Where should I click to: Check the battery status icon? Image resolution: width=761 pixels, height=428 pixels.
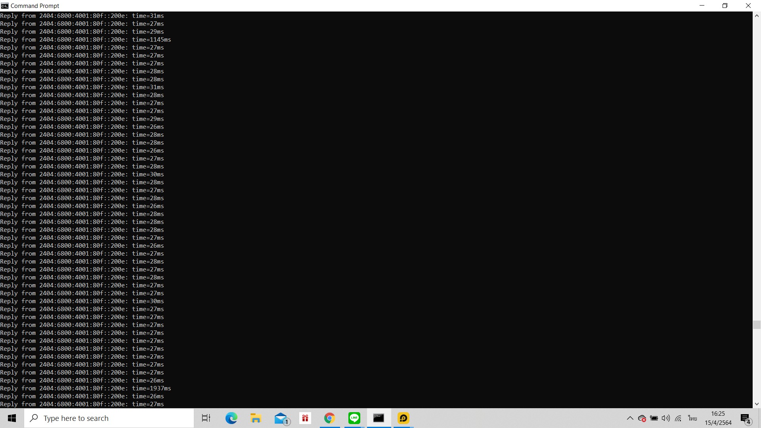654,418
